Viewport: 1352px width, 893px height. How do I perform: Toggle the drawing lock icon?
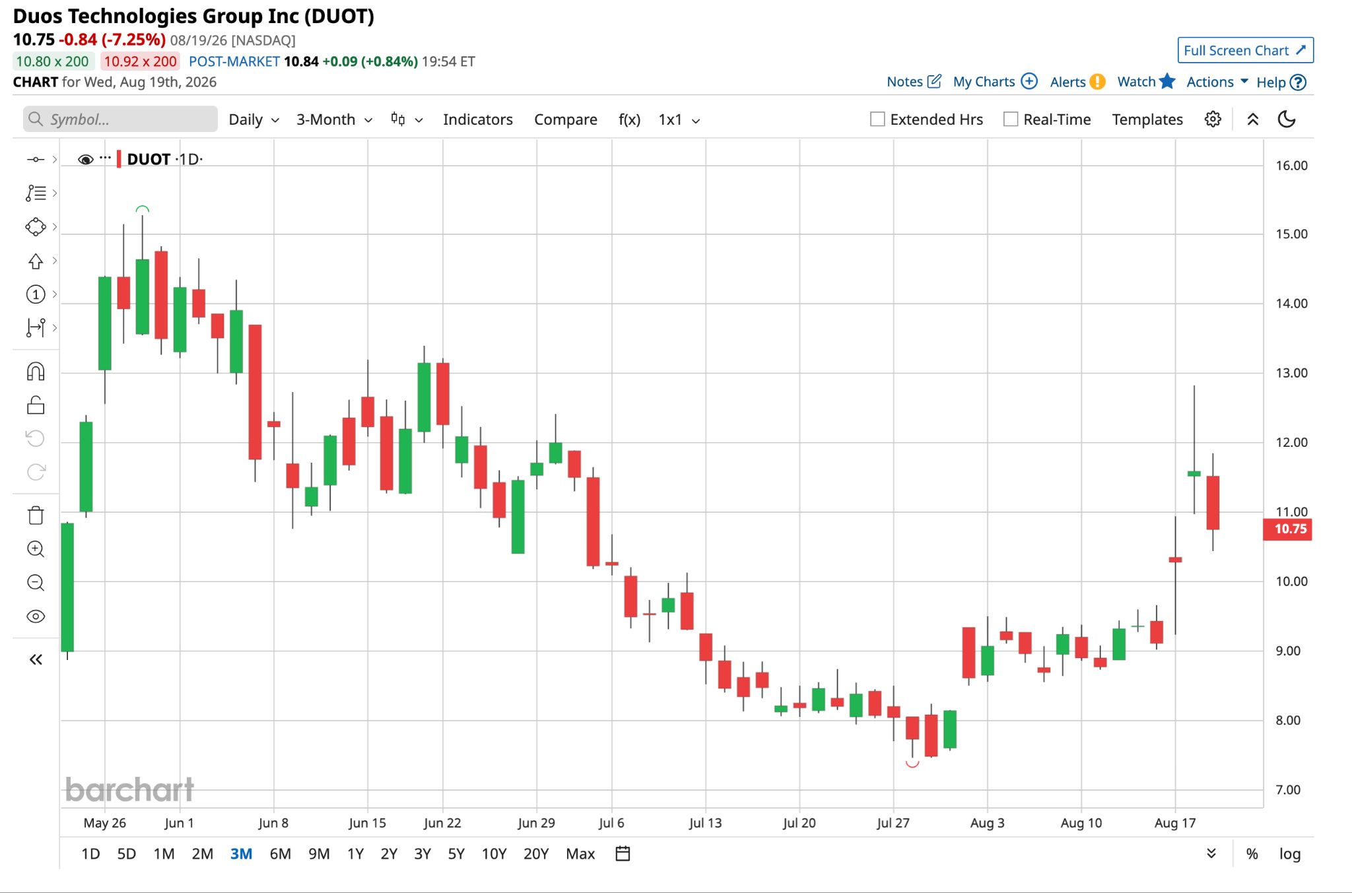pos(36,405)
